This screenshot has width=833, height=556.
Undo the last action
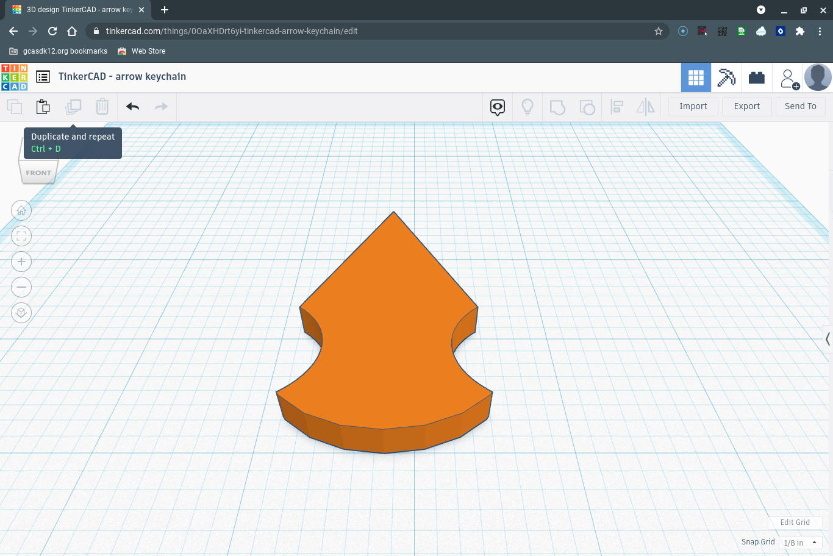pyautogui.click(x=133, y=107)
